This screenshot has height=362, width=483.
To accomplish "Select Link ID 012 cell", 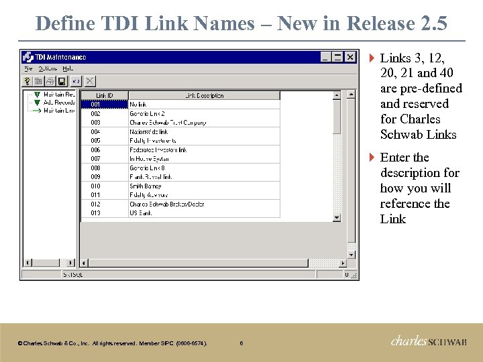I will point(105,204).
